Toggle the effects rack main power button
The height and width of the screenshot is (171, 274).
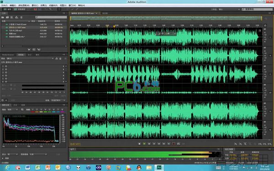[x=3, y=100]
